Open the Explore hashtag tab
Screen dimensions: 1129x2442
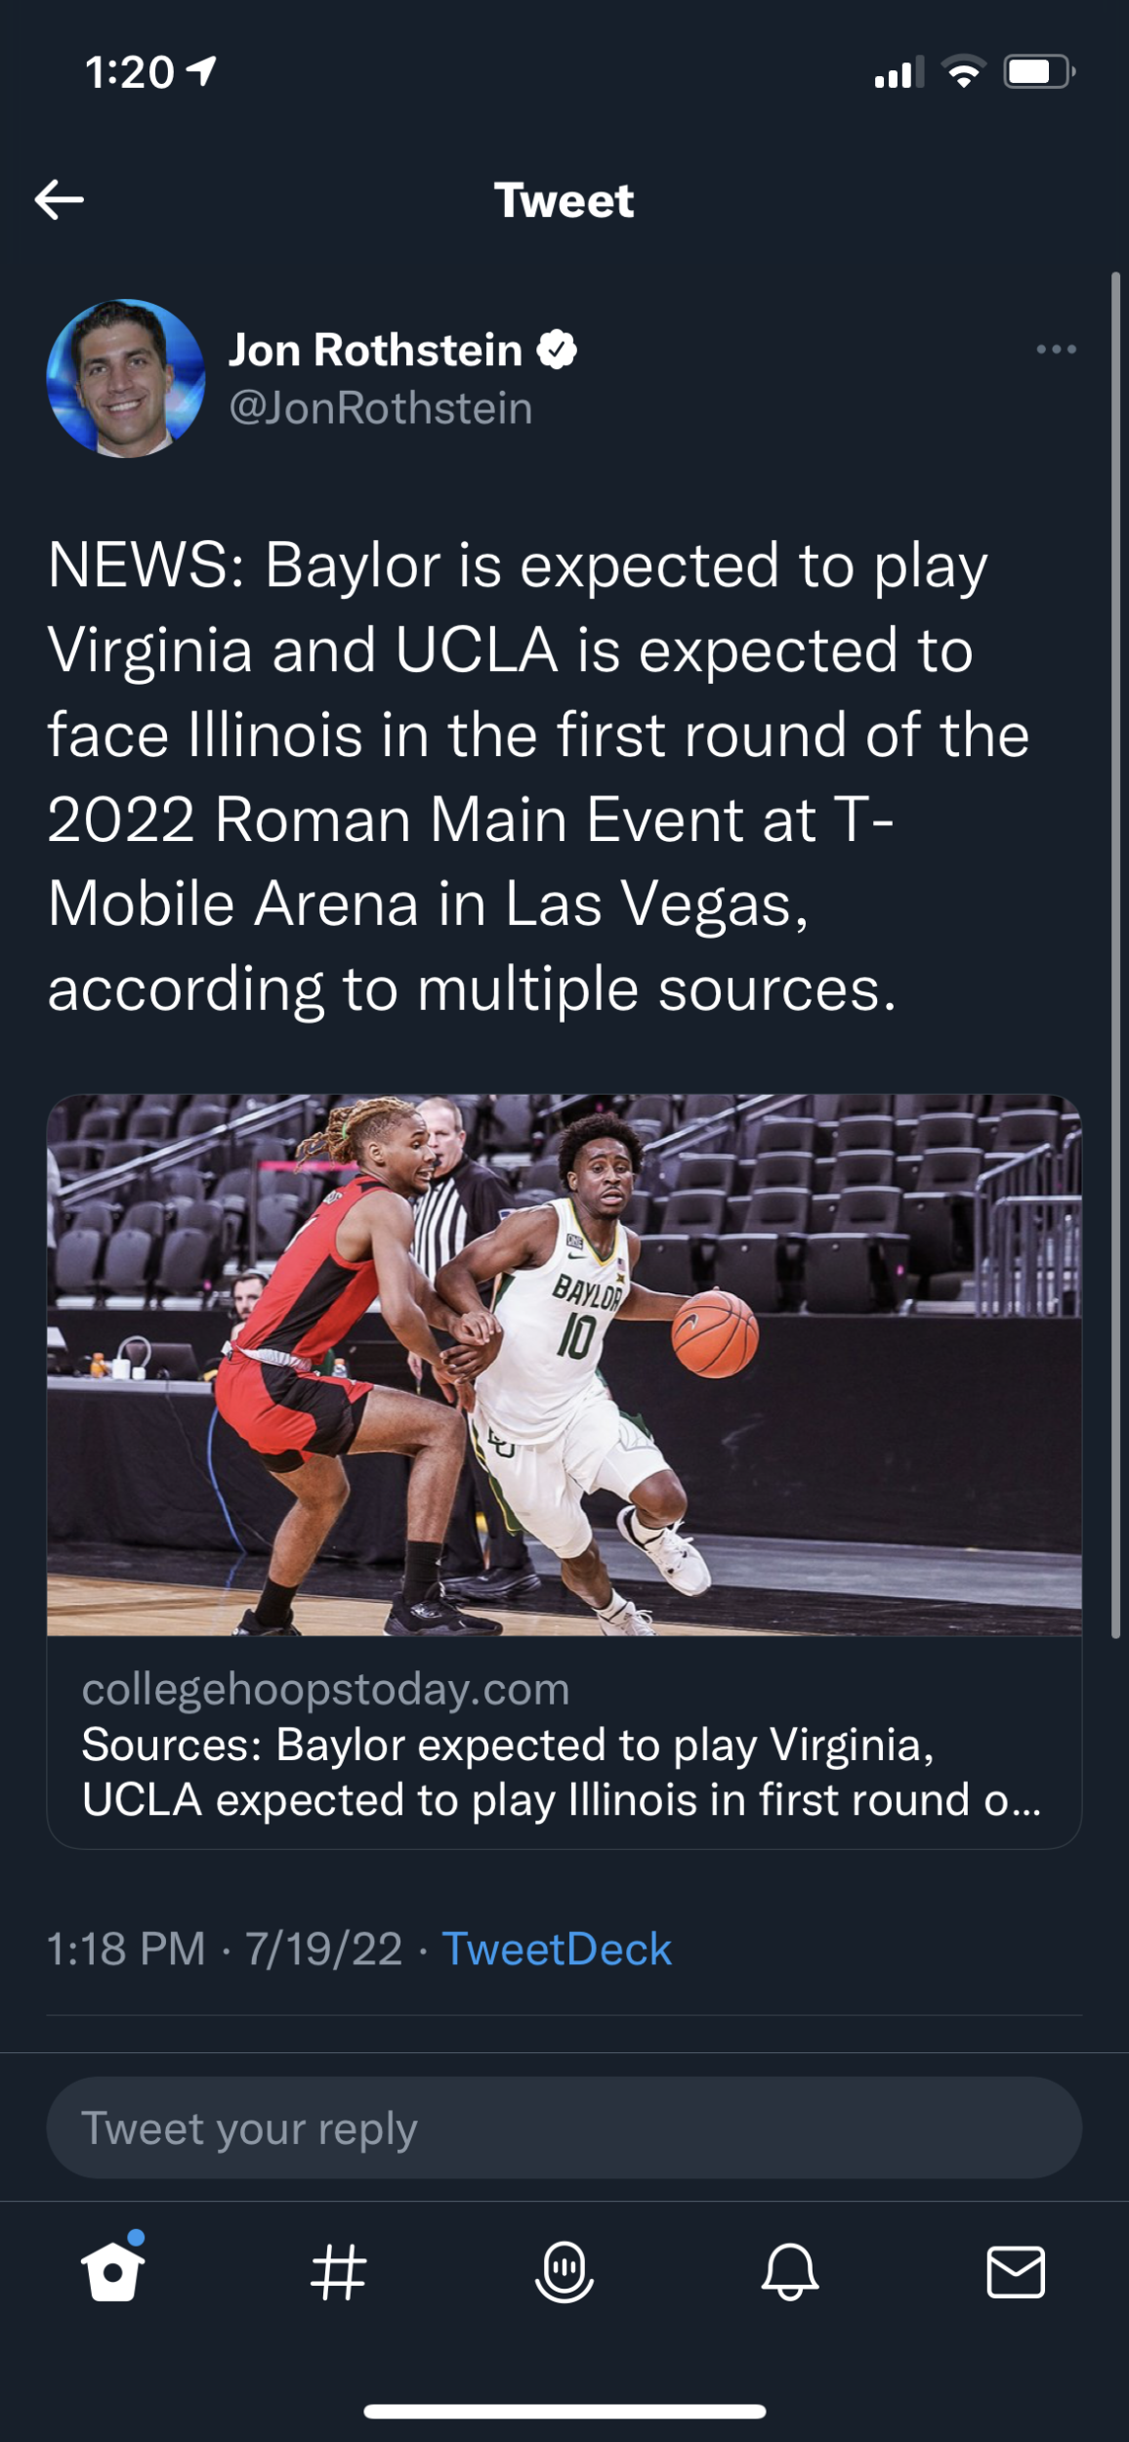coord(338,2271)
